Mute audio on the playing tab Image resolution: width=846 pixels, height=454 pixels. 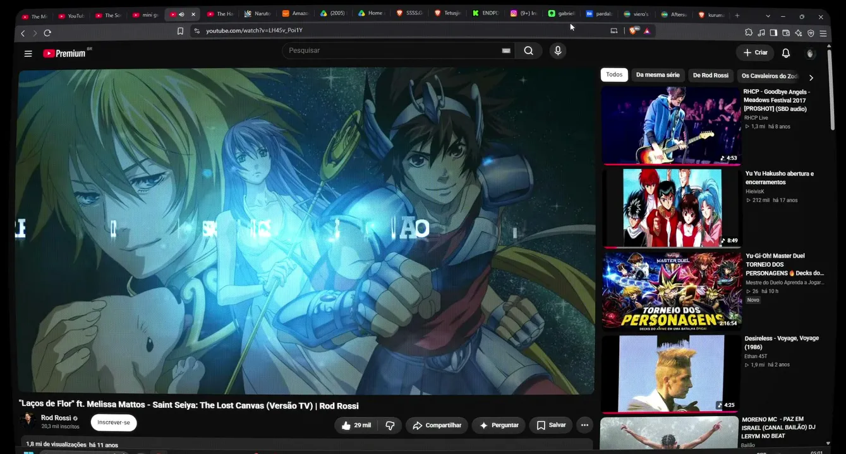click(x=181, y=15)
